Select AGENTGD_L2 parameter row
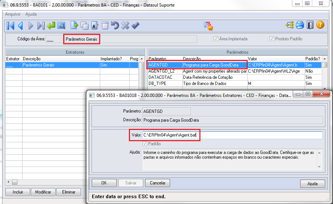This screenshot has height=204, width=333. click(235, 71)
